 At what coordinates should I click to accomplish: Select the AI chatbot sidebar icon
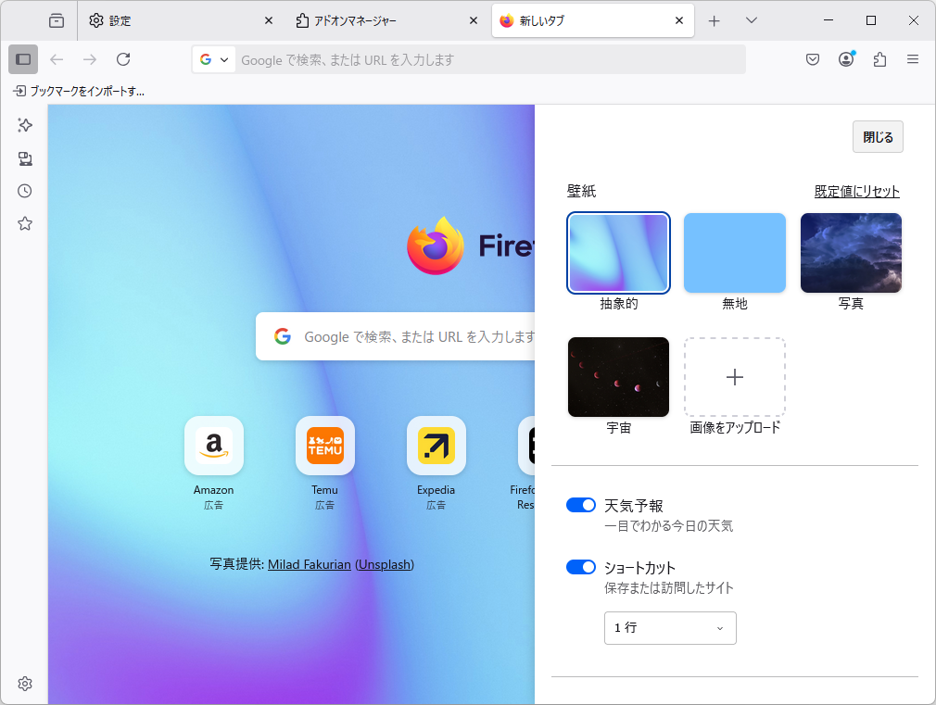coord(24,125)
